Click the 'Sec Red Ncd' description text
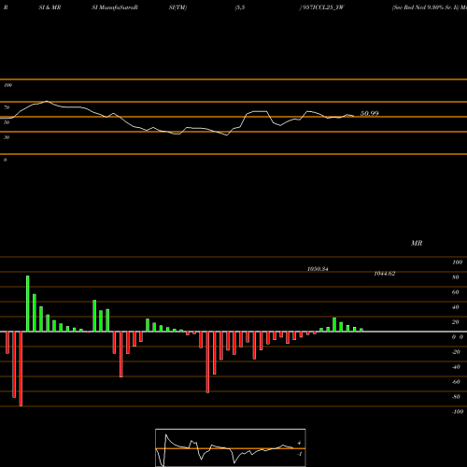Image resolution: width=467 pixels, height=467 pixels. click(409, 7)
